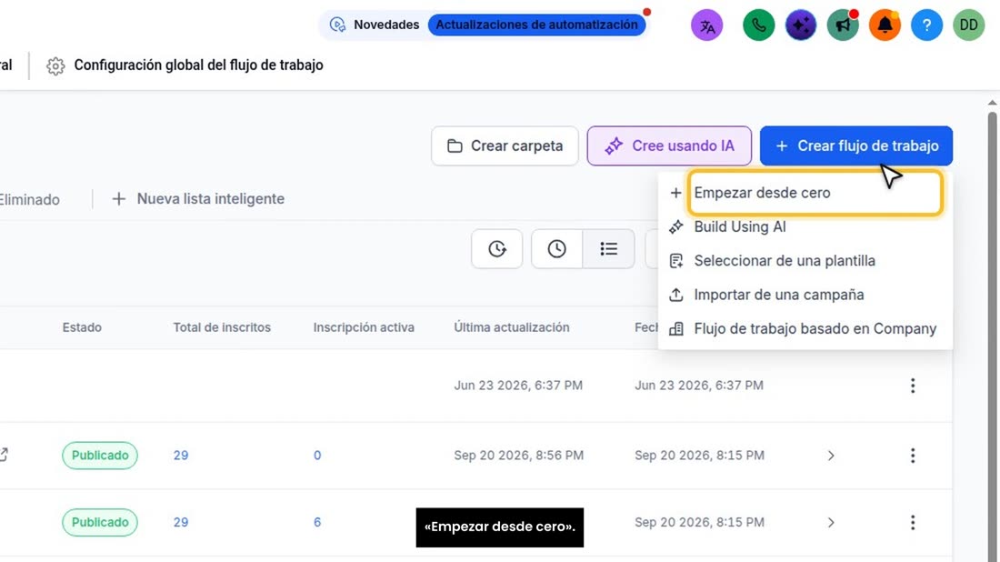
Task: Click the green phone dialer icon
Action: 758,25
